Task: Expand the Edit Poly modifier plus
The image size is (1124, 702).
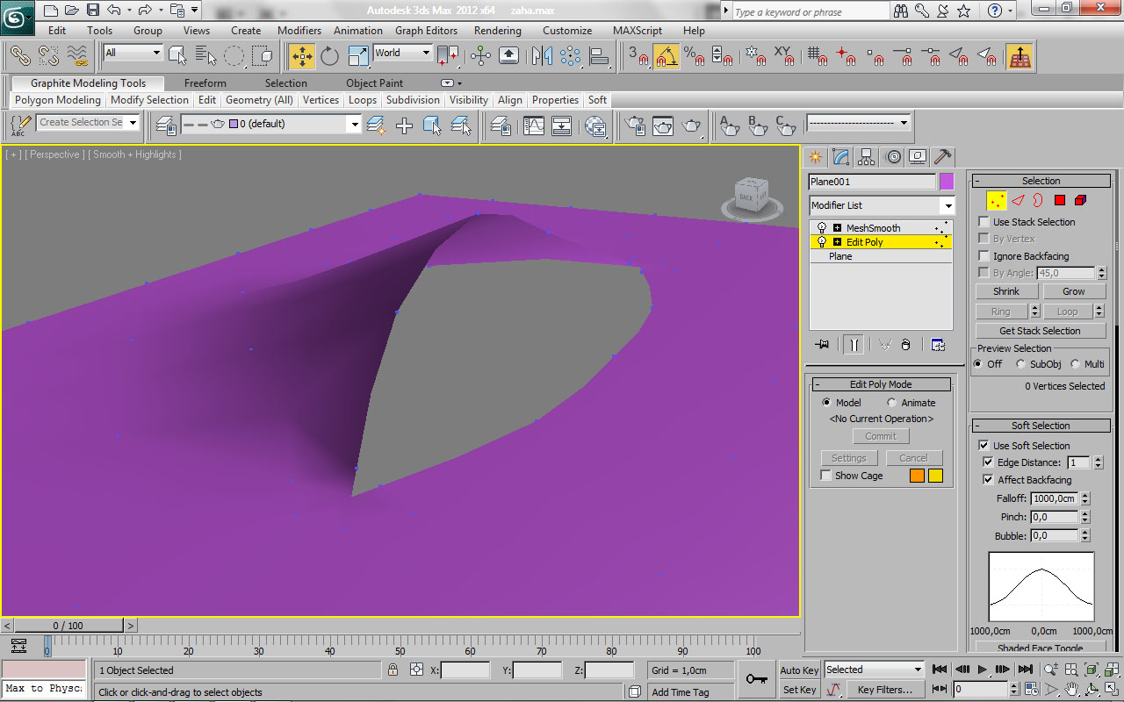Action: point(838,242)
